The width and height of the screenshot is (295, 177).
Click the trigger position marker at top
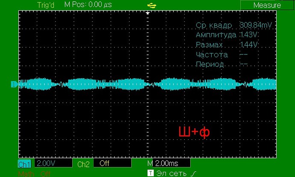[x=147, y=13]
